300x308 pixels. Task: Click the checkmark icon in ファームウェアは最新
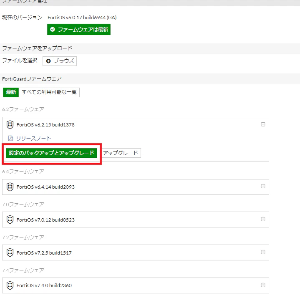pos(53,30)
